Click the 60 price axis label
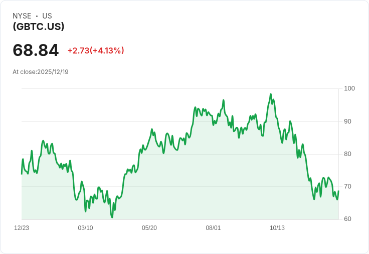Viewport: 369px width, 254px height. point(347,219)
